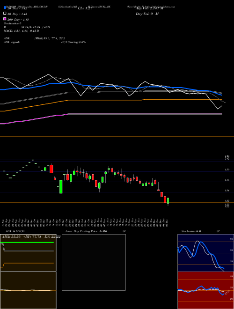Image resolution: width=234 pixels, height=309 pixels.
Task: Click the large red candle near chart high
Action: click(51, 169)
